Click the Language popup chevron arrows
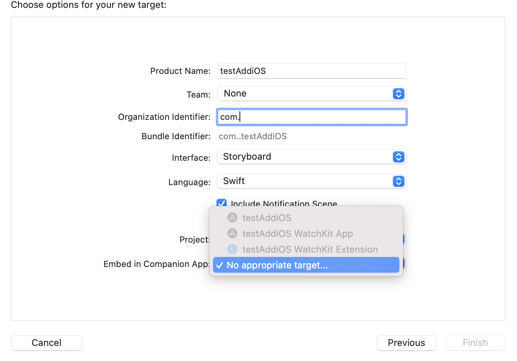The image size is (517, 361). (398, 181)
